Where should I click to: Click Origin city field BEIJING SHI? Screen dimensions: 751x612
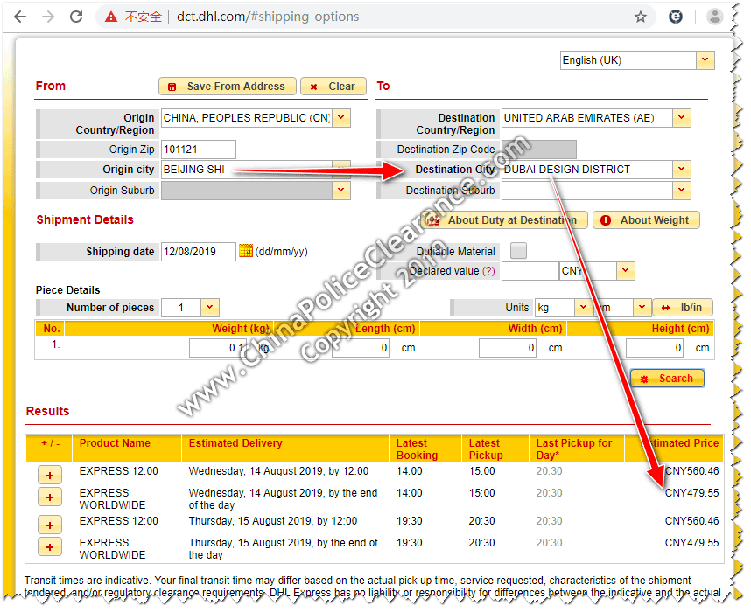[x=247, y=170]
